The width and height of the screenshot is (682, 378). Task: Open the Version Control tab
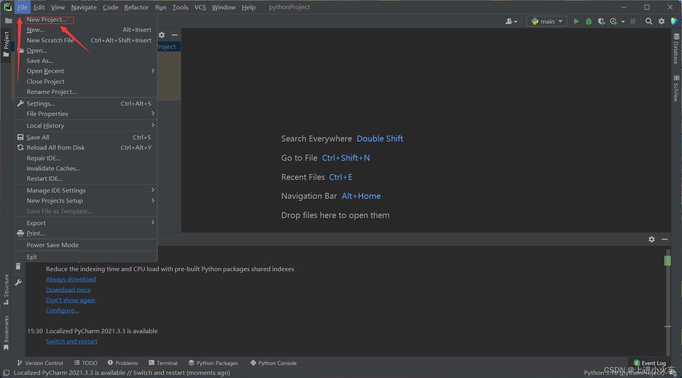click(x=40, y=363)
